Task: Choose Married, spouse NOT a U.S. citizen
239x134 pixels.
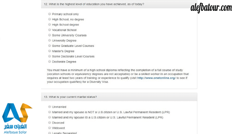Action: [50, 112]
